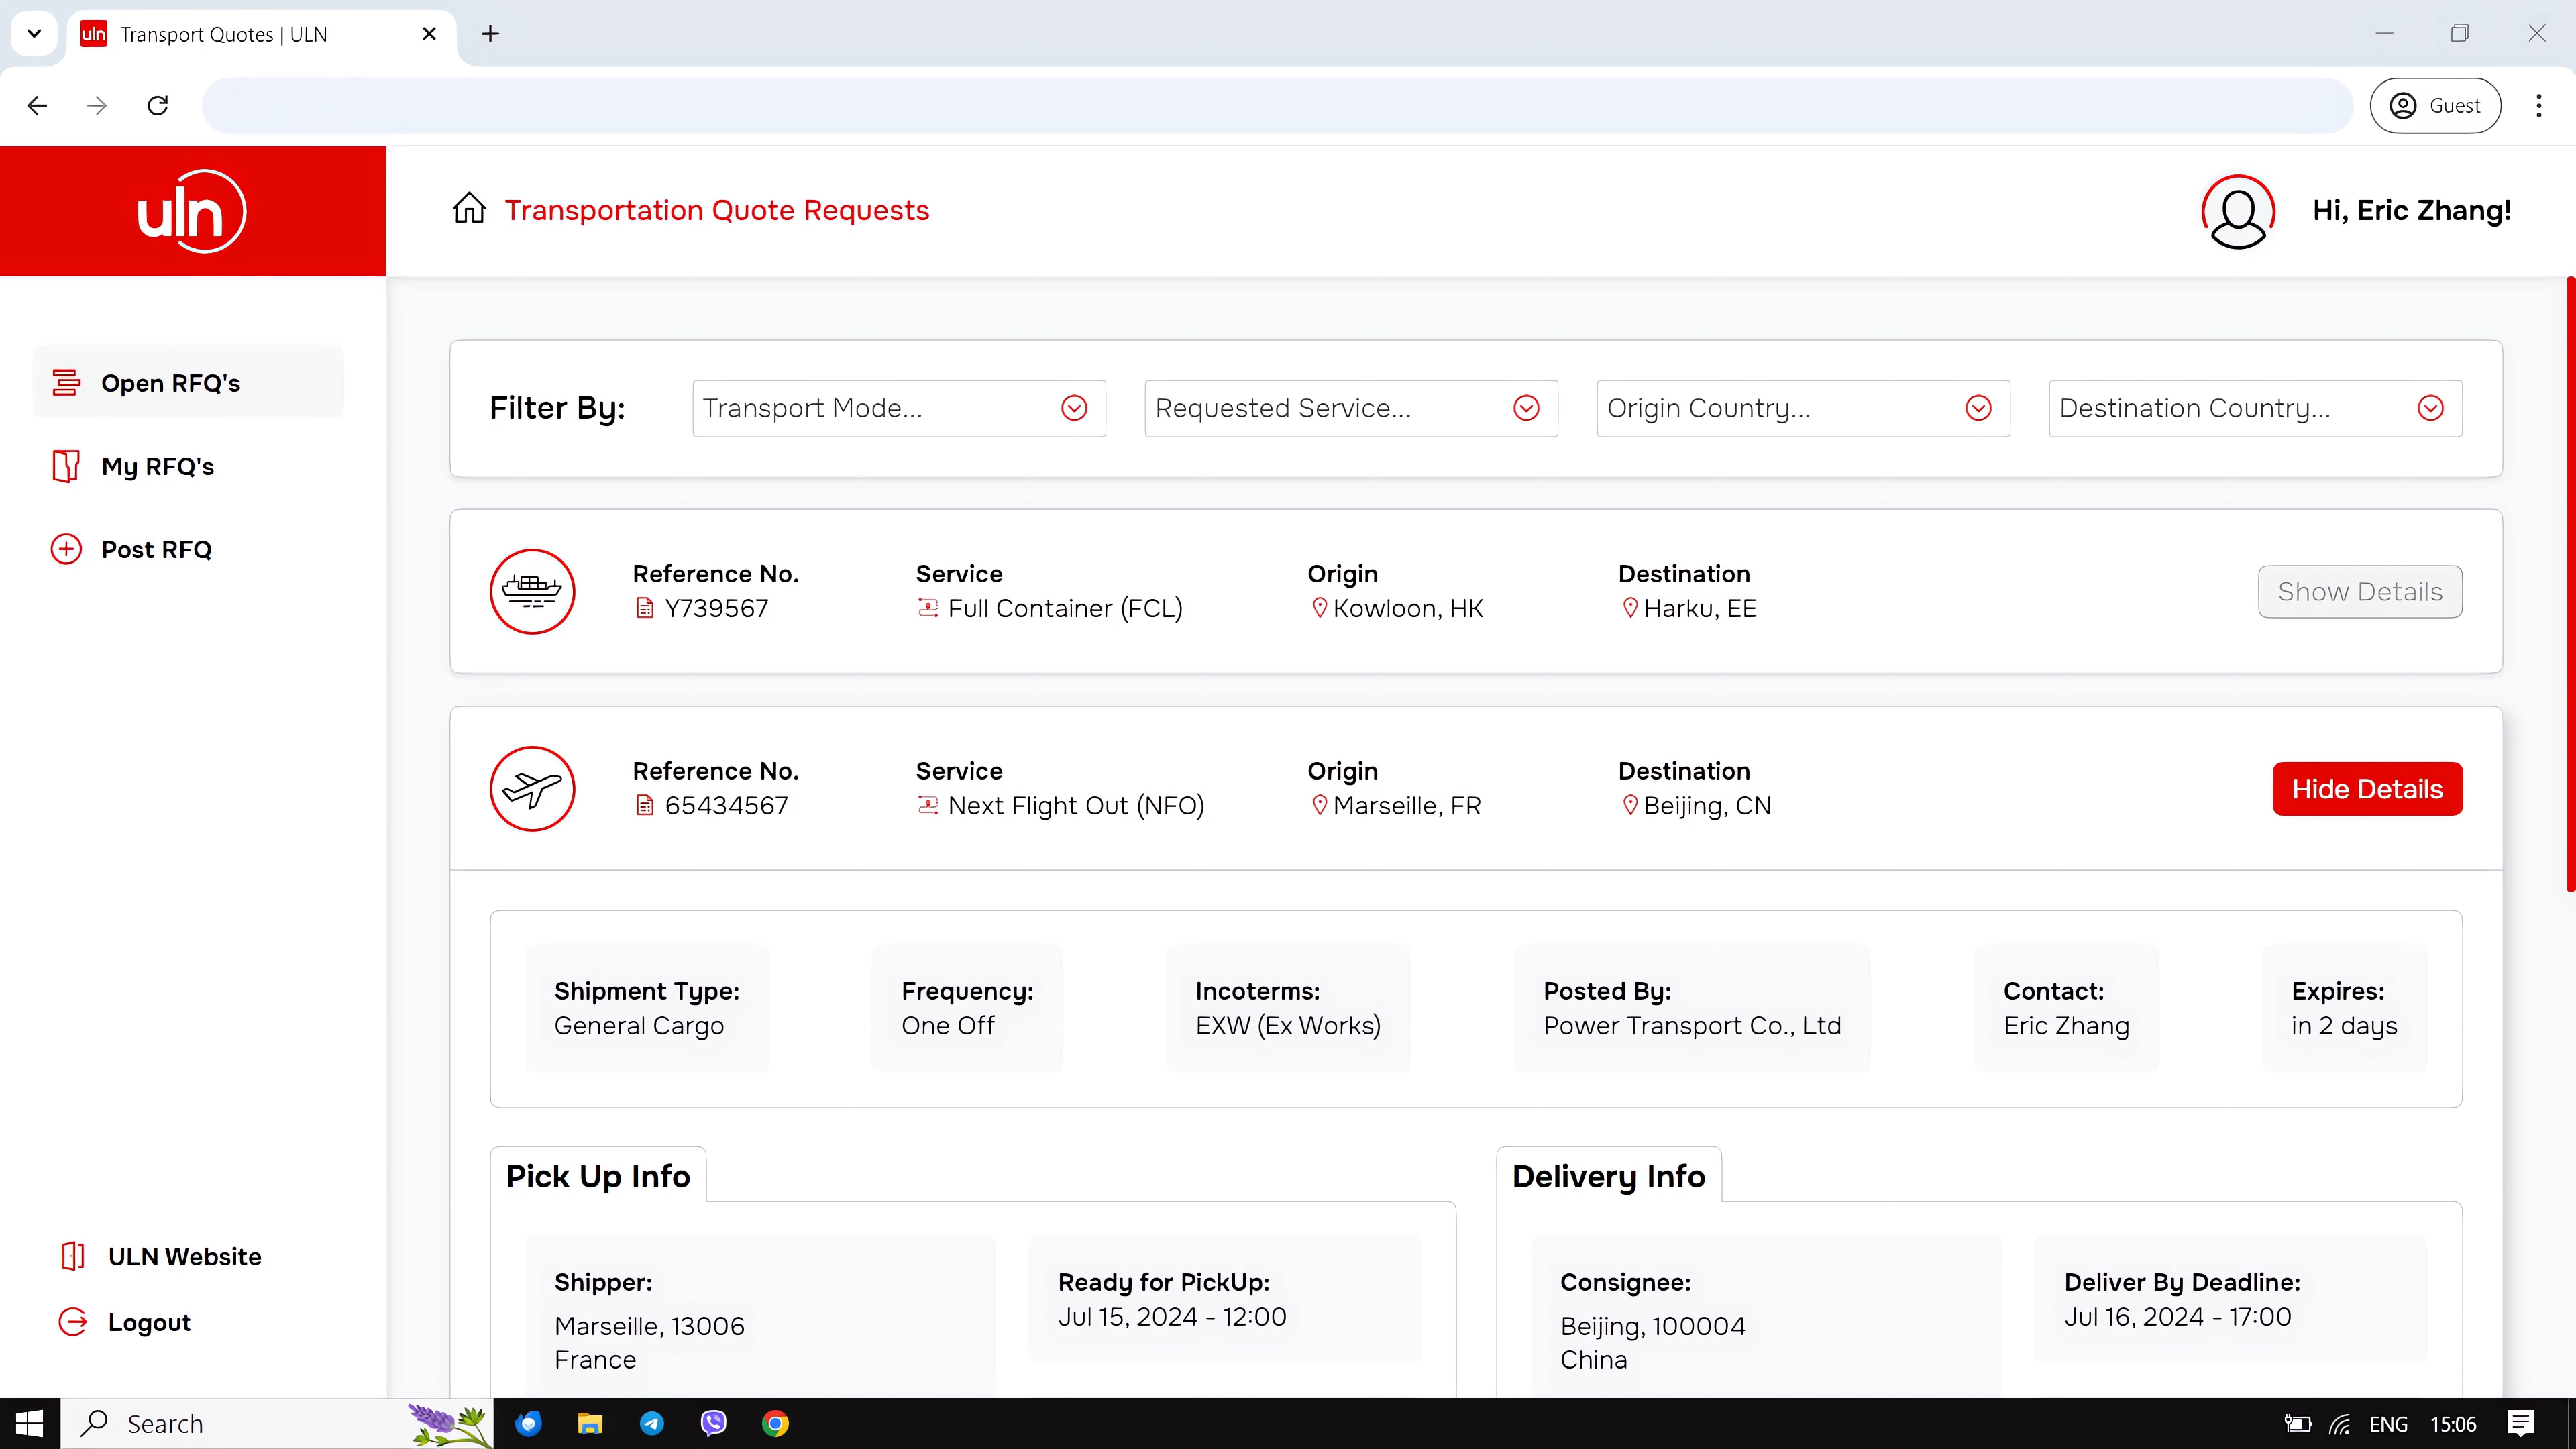The image size is (2576, 1449).
Task: Switch to the Delivery Info tab
Action: (x=1608, y=1176)
